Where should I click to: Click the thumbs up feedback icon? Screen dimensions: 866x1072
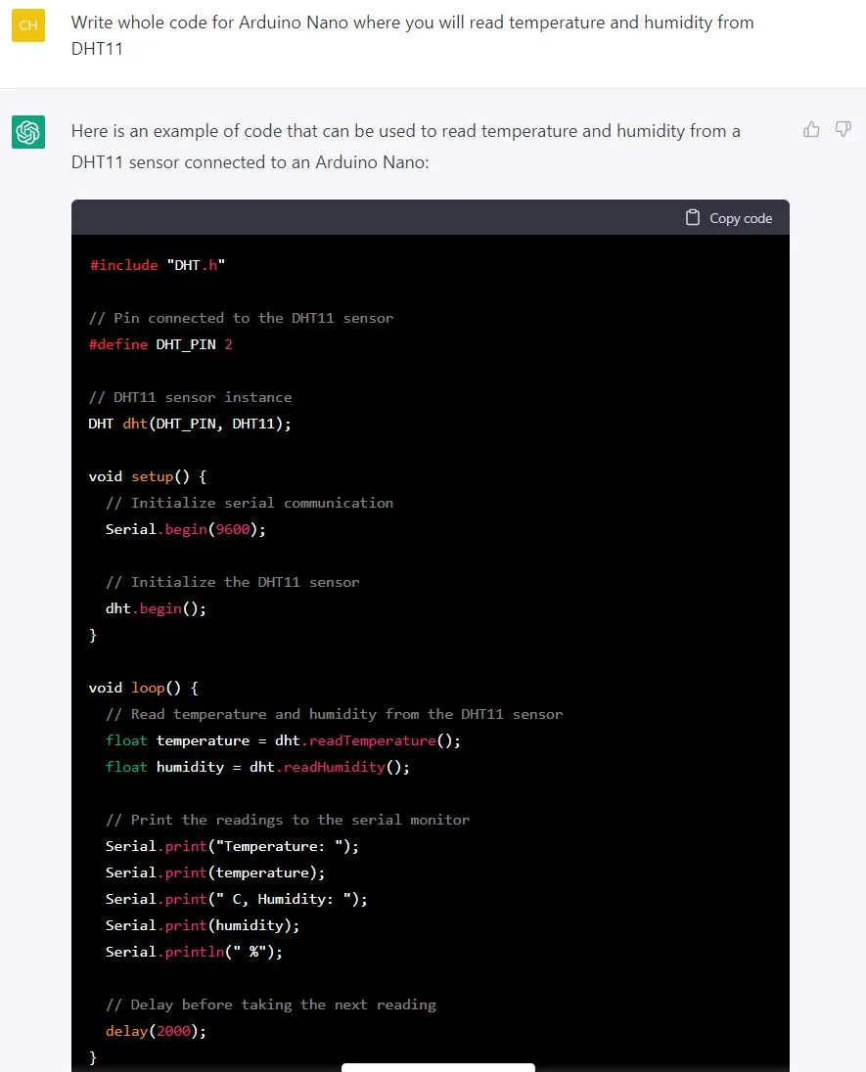pyautogui.click(x=811, y=129)
